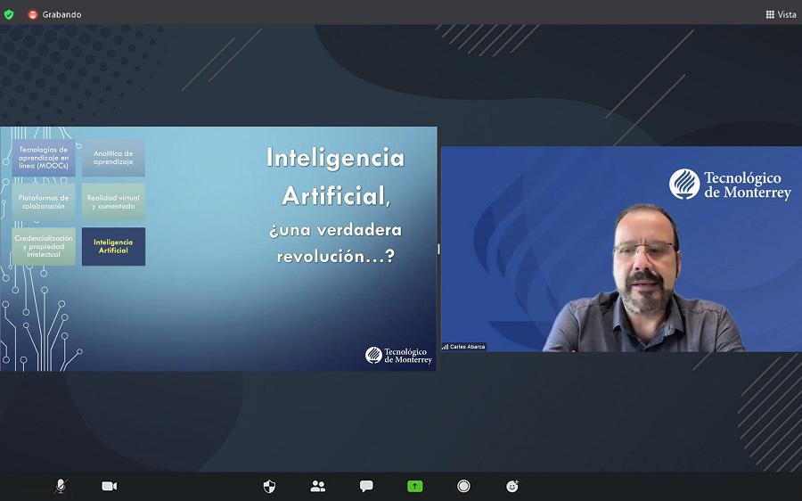Click the Tecnológico de Monterrey logo in video
This screenshot has height=501, width=802.
click(x=730, y=185)
